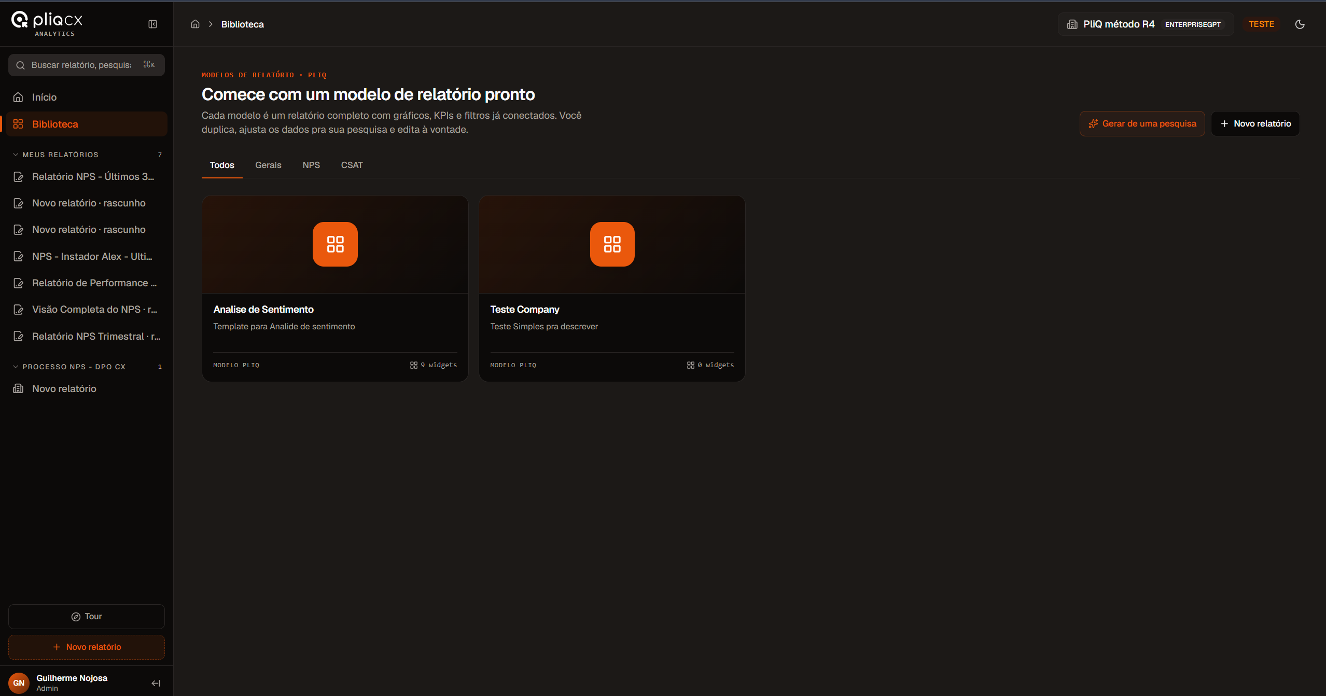Click icon beside Relatório NPS Trimestral

[x=18, y=336]
